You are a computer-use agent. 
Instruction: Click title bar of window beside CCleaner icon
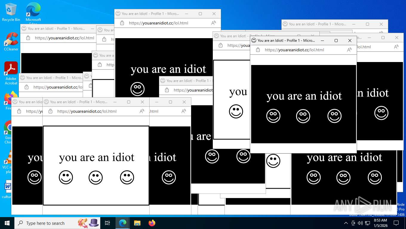coord(58,29)
